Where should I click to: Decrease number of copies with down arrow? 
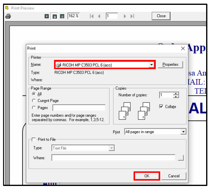176,96
